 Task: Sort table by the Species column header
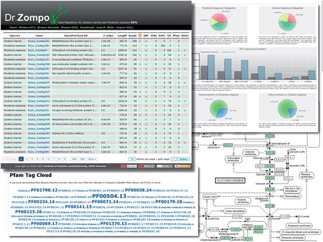click(15, 35)
